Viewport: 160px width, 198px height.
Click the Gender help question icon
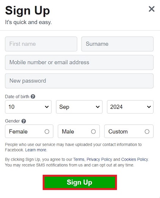coord(24,121)
